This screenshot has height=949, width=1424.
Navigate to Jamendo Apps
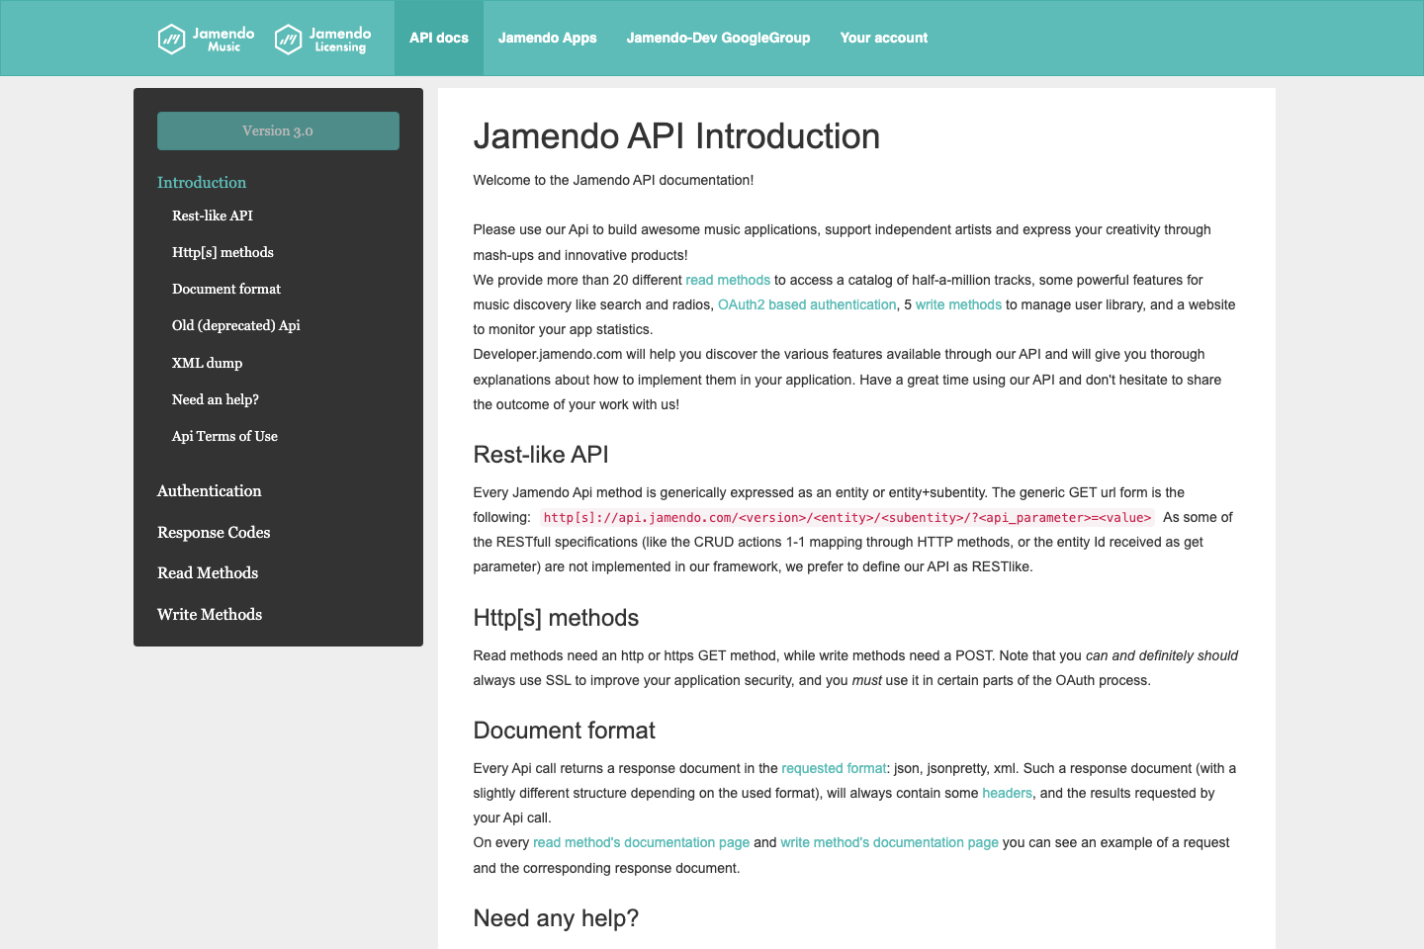[x=548, y=38]
